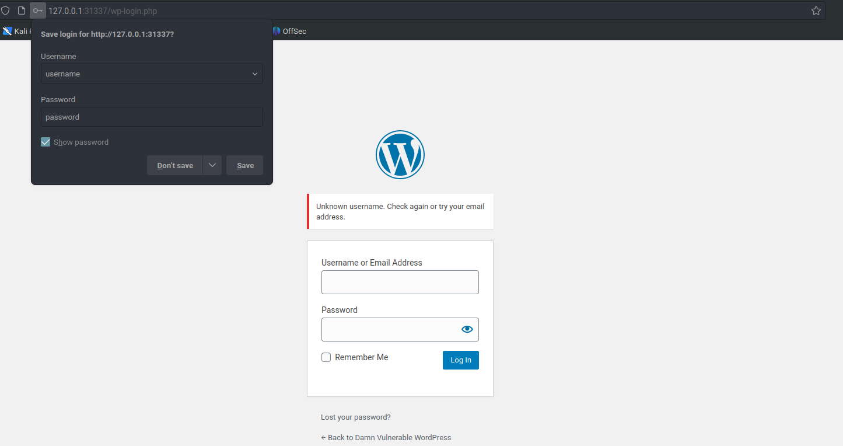Follow Back to Damn Vulnerable WordPress link
843x446 pixels.
pyautogui.click(x=386, y=437)
